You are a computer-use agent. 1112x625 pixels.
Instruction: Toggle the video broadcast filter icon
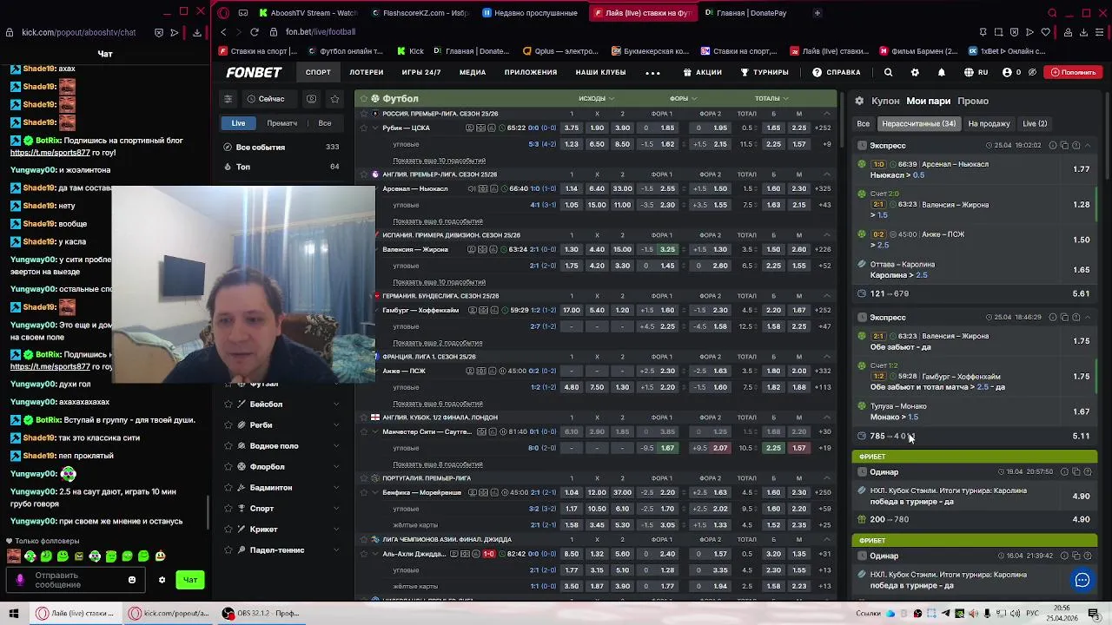point(312,99)
